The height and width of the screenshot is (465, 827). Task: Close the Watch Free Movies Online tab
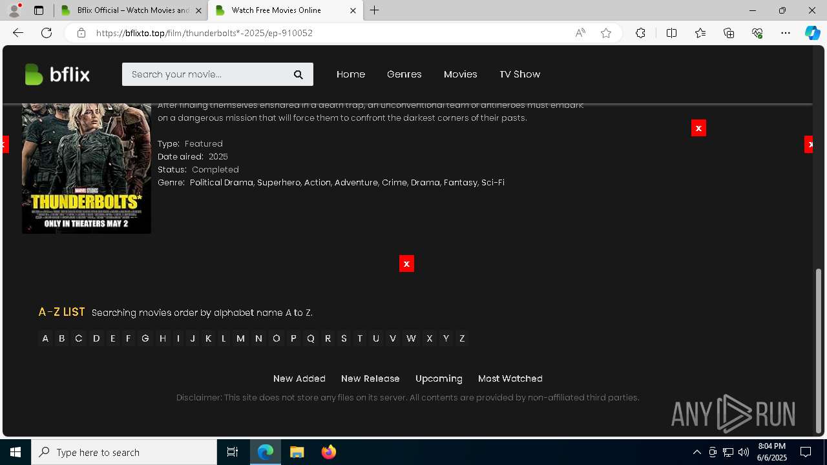353,10
